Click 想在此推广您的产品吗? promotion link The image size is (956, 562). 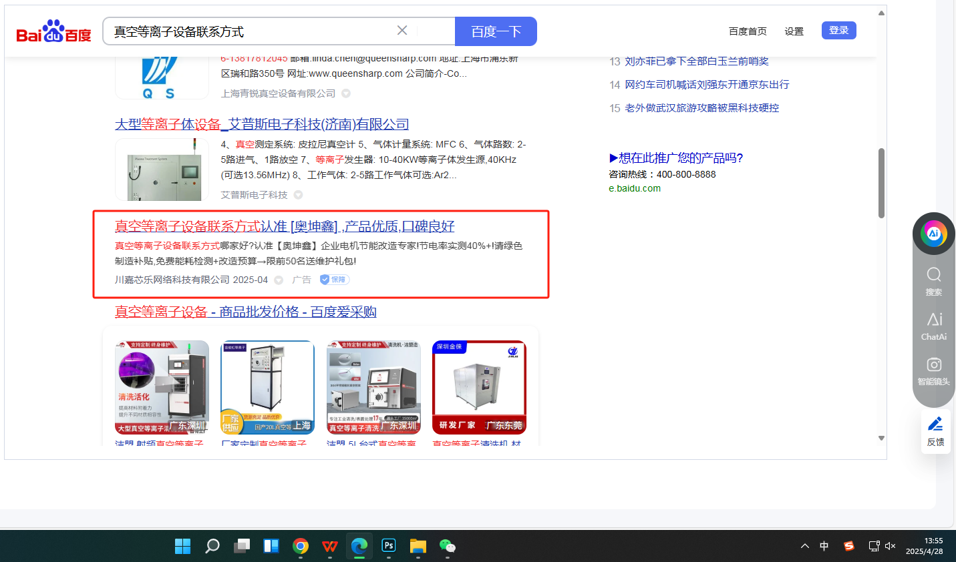tap(676, 158)
